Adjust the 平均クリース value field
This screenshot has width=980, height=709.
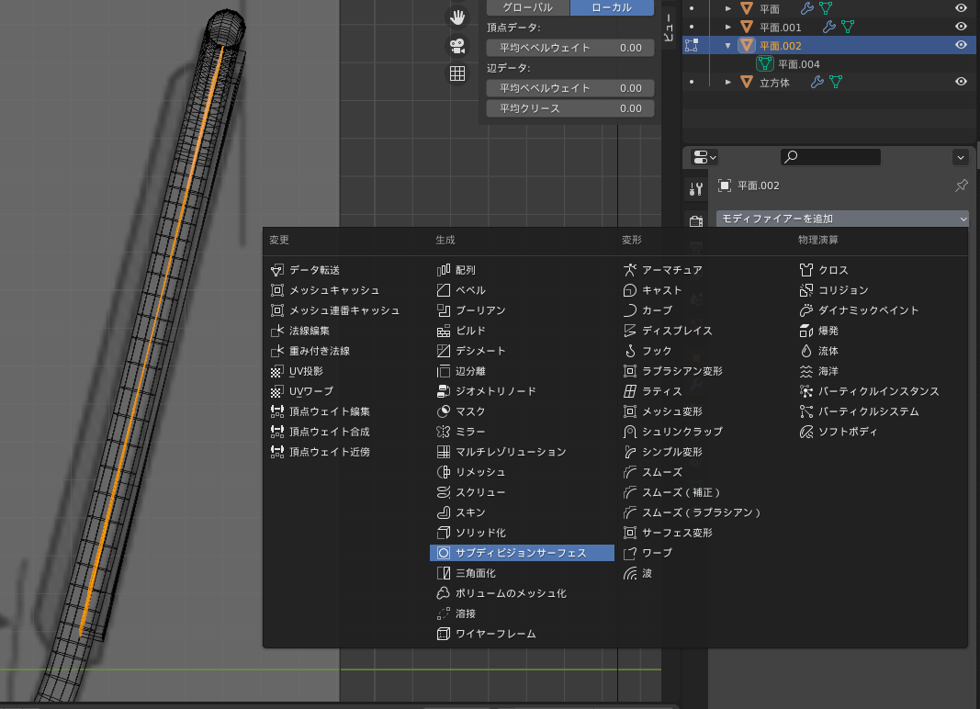click(570, 108)
